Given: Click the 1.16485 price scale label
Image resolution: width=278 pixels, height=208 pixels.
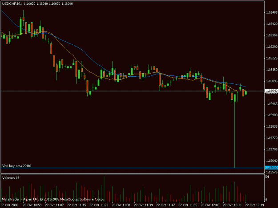Looking at the screenshot, I should click(x=272, y=12).
